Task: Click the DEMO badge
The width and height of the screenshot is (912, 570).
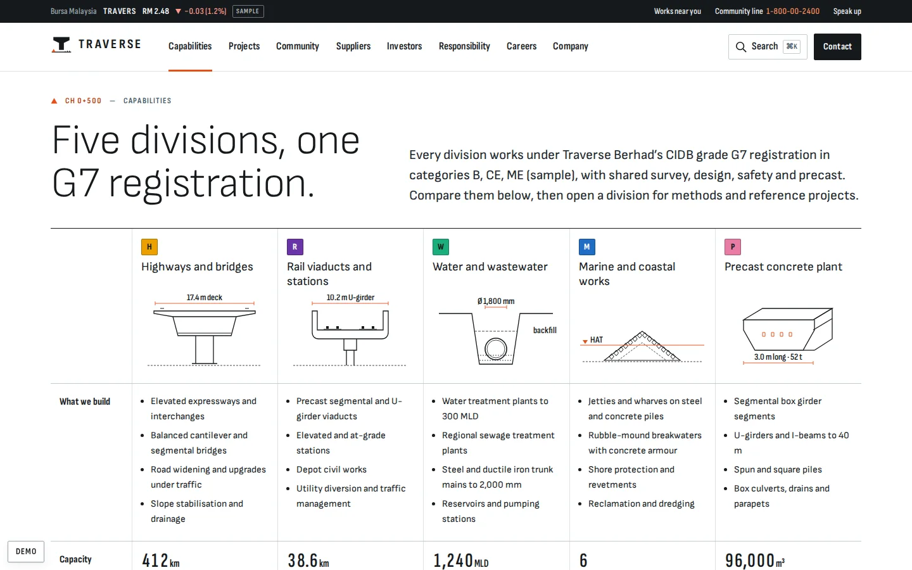Action: pyautogui.click(x=26, y=552)
